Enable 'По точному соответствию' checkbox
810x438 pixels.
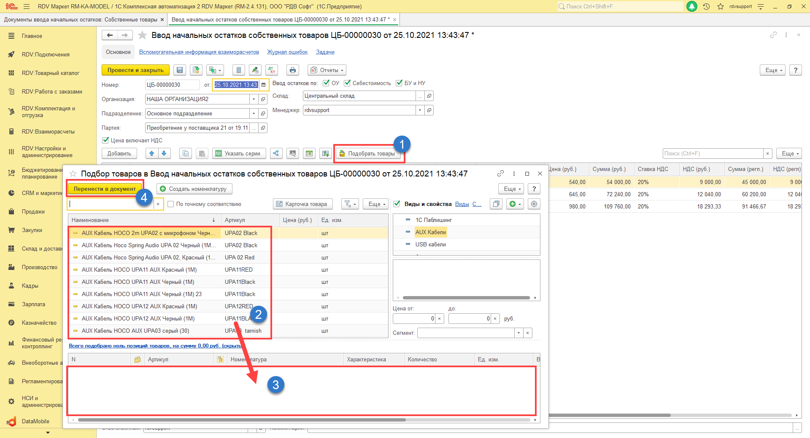171,204
